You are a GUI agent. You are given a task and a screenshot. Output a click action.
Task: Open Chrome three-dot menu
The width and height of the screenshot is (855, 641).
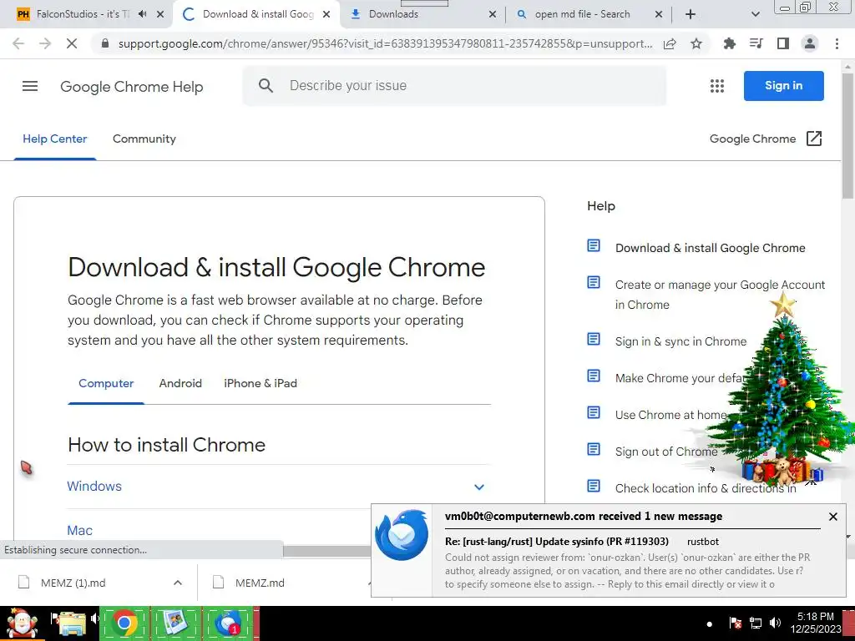(837, 43)
